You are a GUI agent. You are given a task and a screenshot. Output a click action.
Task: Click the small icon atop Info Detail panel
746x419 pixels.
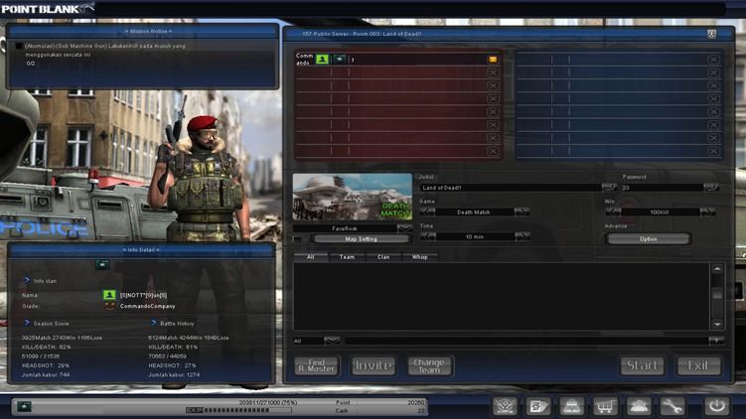point(102,264)
